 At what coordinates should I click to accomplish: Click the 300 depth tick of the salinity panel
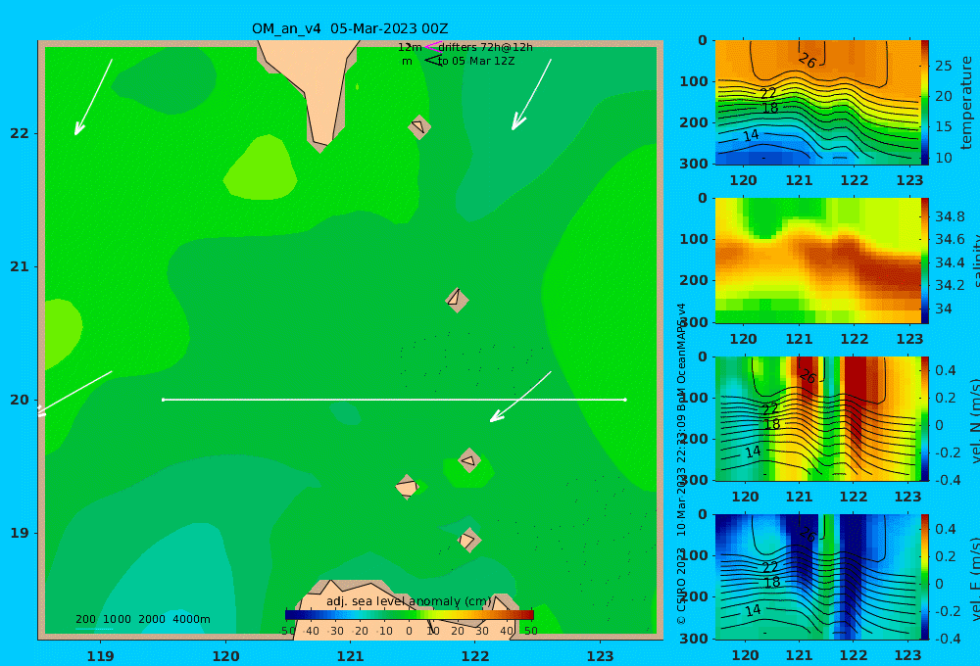coord(694,322)
